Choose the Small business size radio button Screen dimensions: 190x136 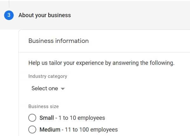coord(32,118)
